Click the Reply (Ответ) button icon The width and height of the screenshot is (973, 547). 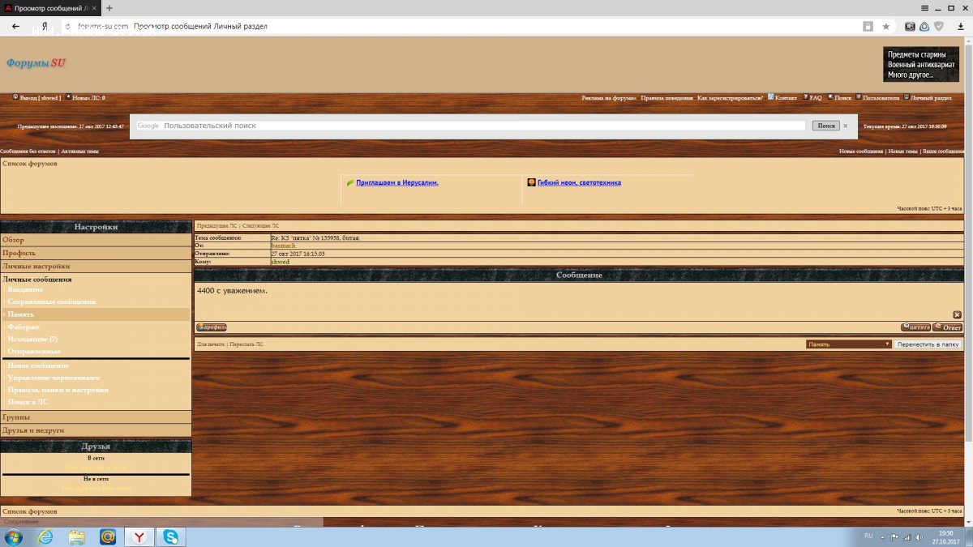pyautogui.click(x=947, y=327)
